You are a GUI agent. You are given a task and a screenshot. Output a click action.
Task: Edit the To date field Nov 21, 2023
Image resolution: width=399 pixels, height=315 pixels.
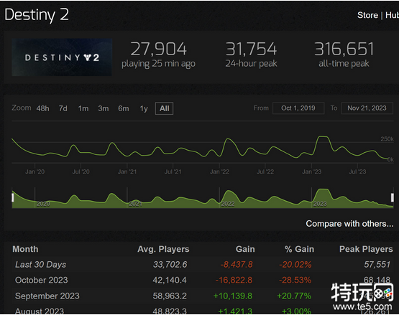pos(367,108)
